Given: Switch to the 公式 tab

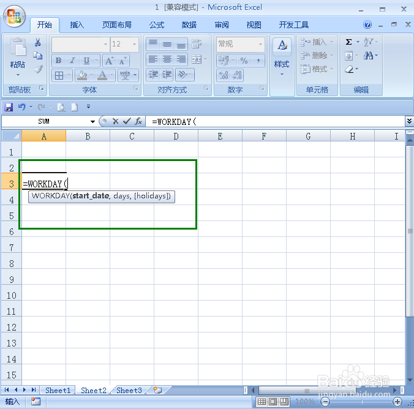Looking at the screenshot, I should 157,25.
